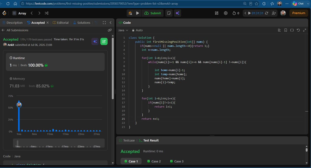Screen dimensions: 311x168
Task: Open the Java language dropdown
Action: [x=123, y=30]
